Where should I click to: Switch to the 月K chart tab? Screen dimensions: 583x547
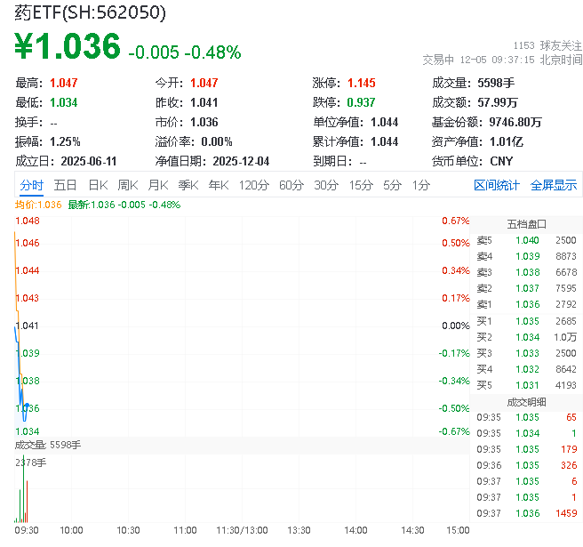[x=158, y=185]
